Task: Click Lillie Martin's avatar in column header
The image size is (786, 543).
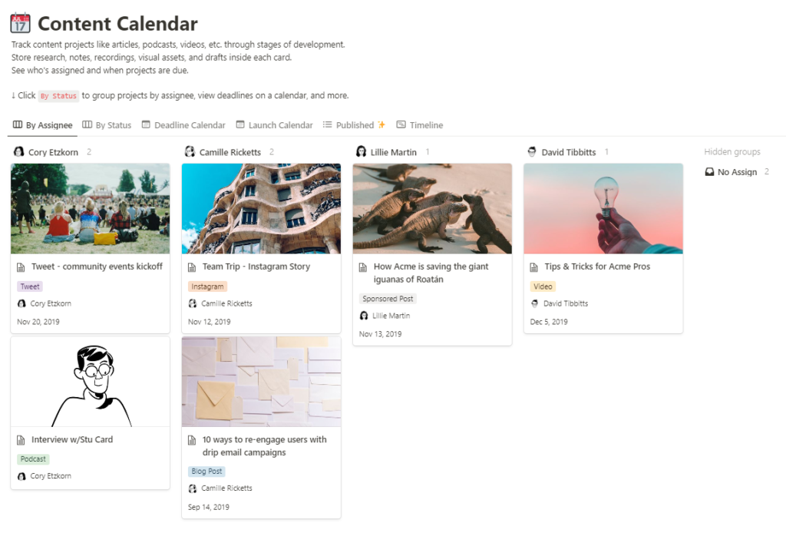Action: [x=361, y=152]
